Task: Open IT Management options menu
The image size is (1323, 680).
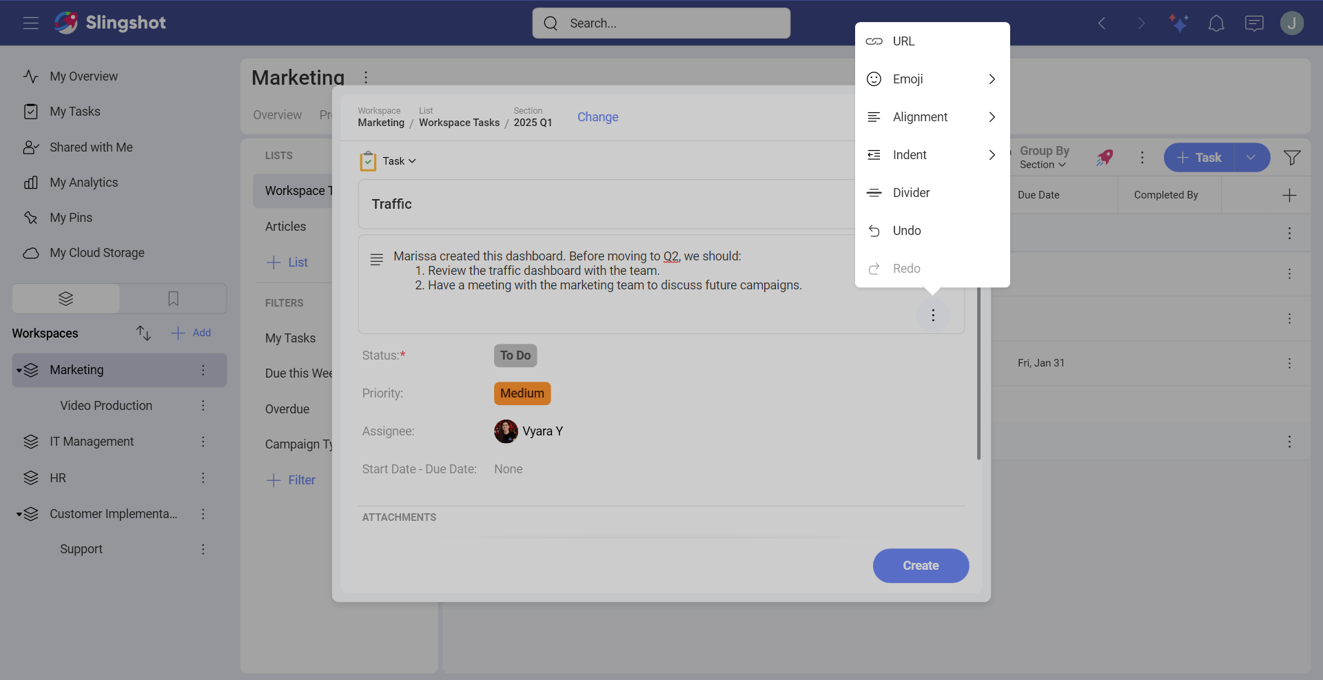Action: point(203,442)
